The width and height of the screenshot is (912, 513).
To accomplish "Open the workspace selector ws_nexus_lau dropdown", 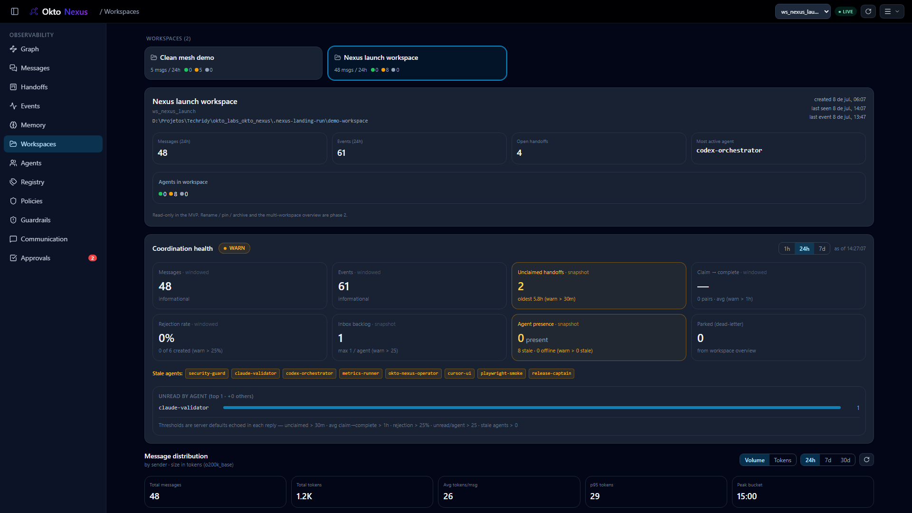I will click(803, 11).
